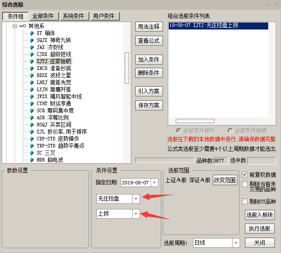Click the icon beside ZJL 折价率
This screenshot has height=253, width=281.
pos(32,132)
